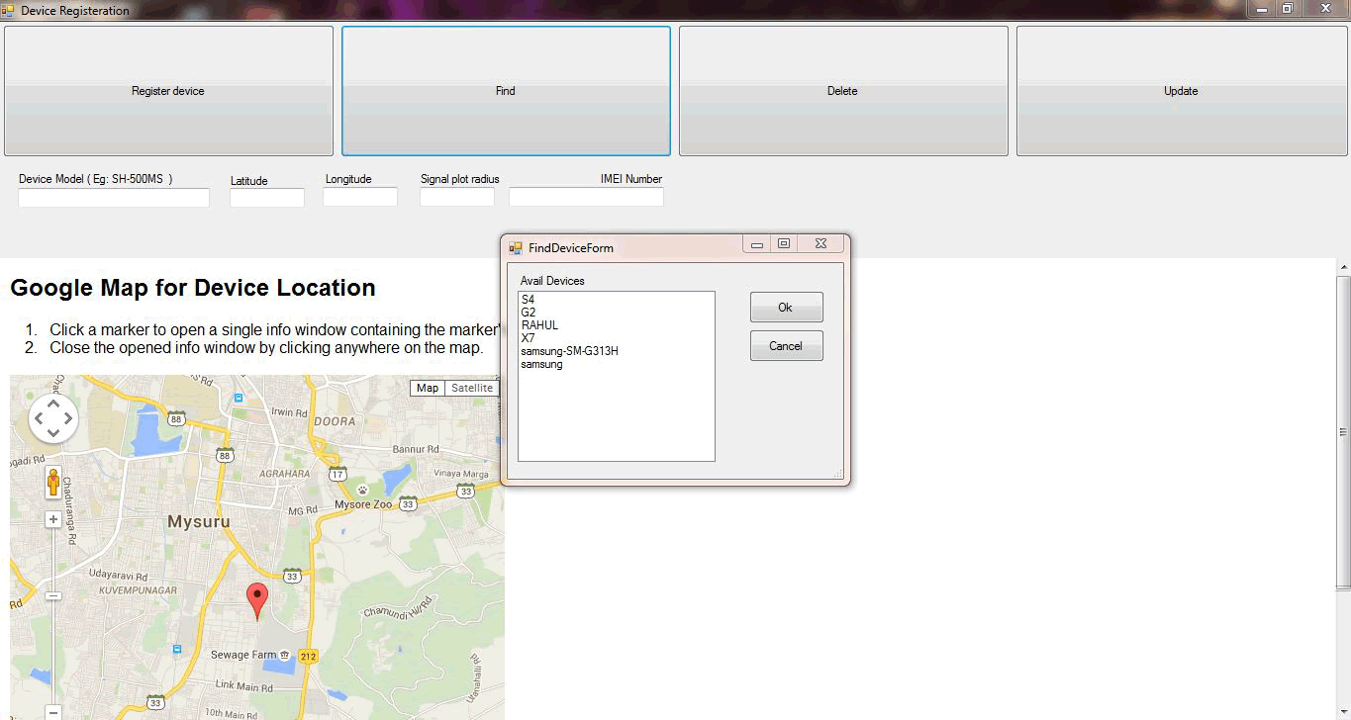Click the map zoom in plus button
Image resolution: width=1351 pixels, height=720 pixels.
tap(53, 520)
